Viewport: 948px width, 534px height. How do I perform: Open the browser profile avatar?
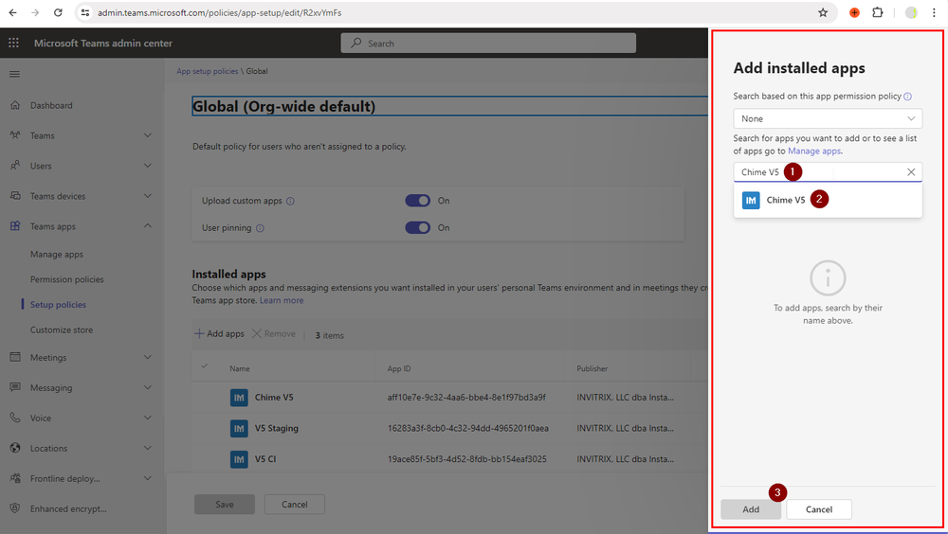click(x=911, y=12)
